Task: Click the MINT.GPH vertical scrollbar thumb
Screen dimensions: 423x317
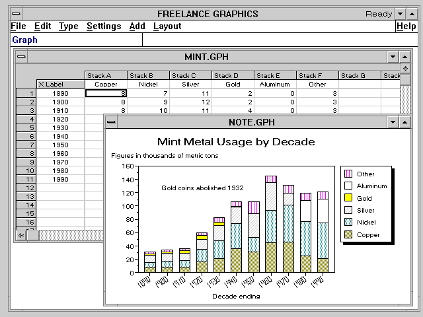Action: tap(405, 80)
